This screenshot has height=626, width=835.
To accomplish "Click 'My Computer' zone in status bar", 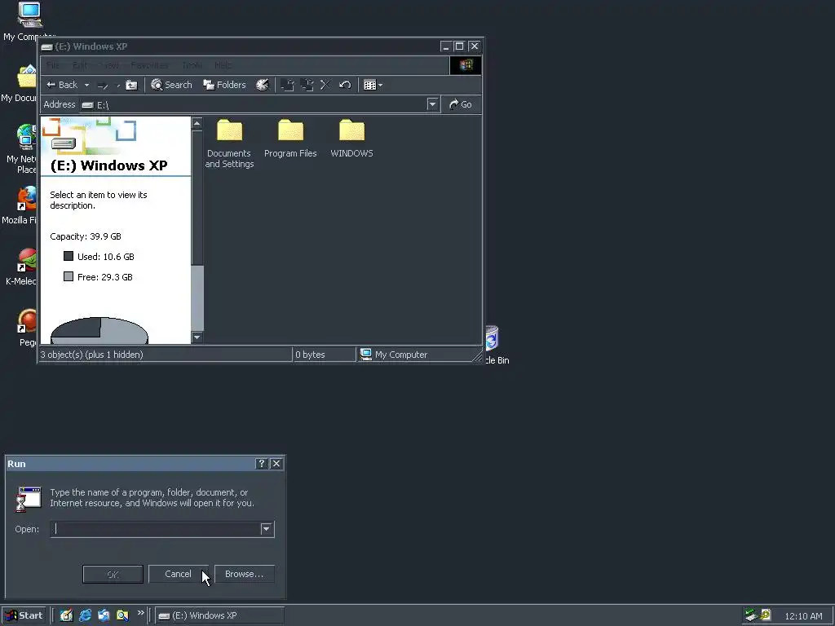I will (x=394, y=355).
